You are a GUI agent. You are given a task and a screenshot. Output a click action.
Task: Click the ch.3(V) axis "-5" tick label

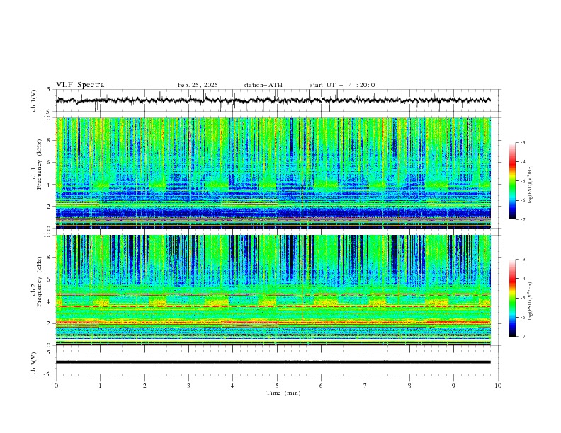tap(48, 374)
